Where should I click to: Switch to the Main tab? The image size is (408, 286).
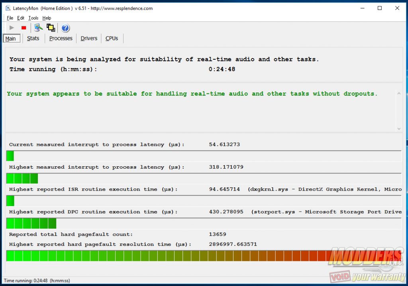pos(12,39)
